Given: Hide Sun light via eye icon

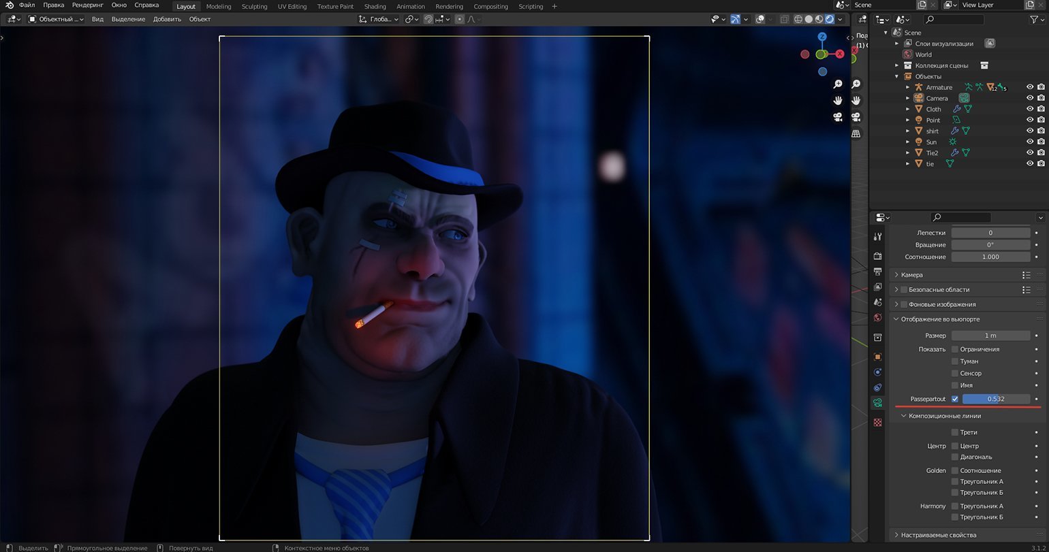Looking at the screenshot, I should pyautogui.click(x=1030, y=142).
